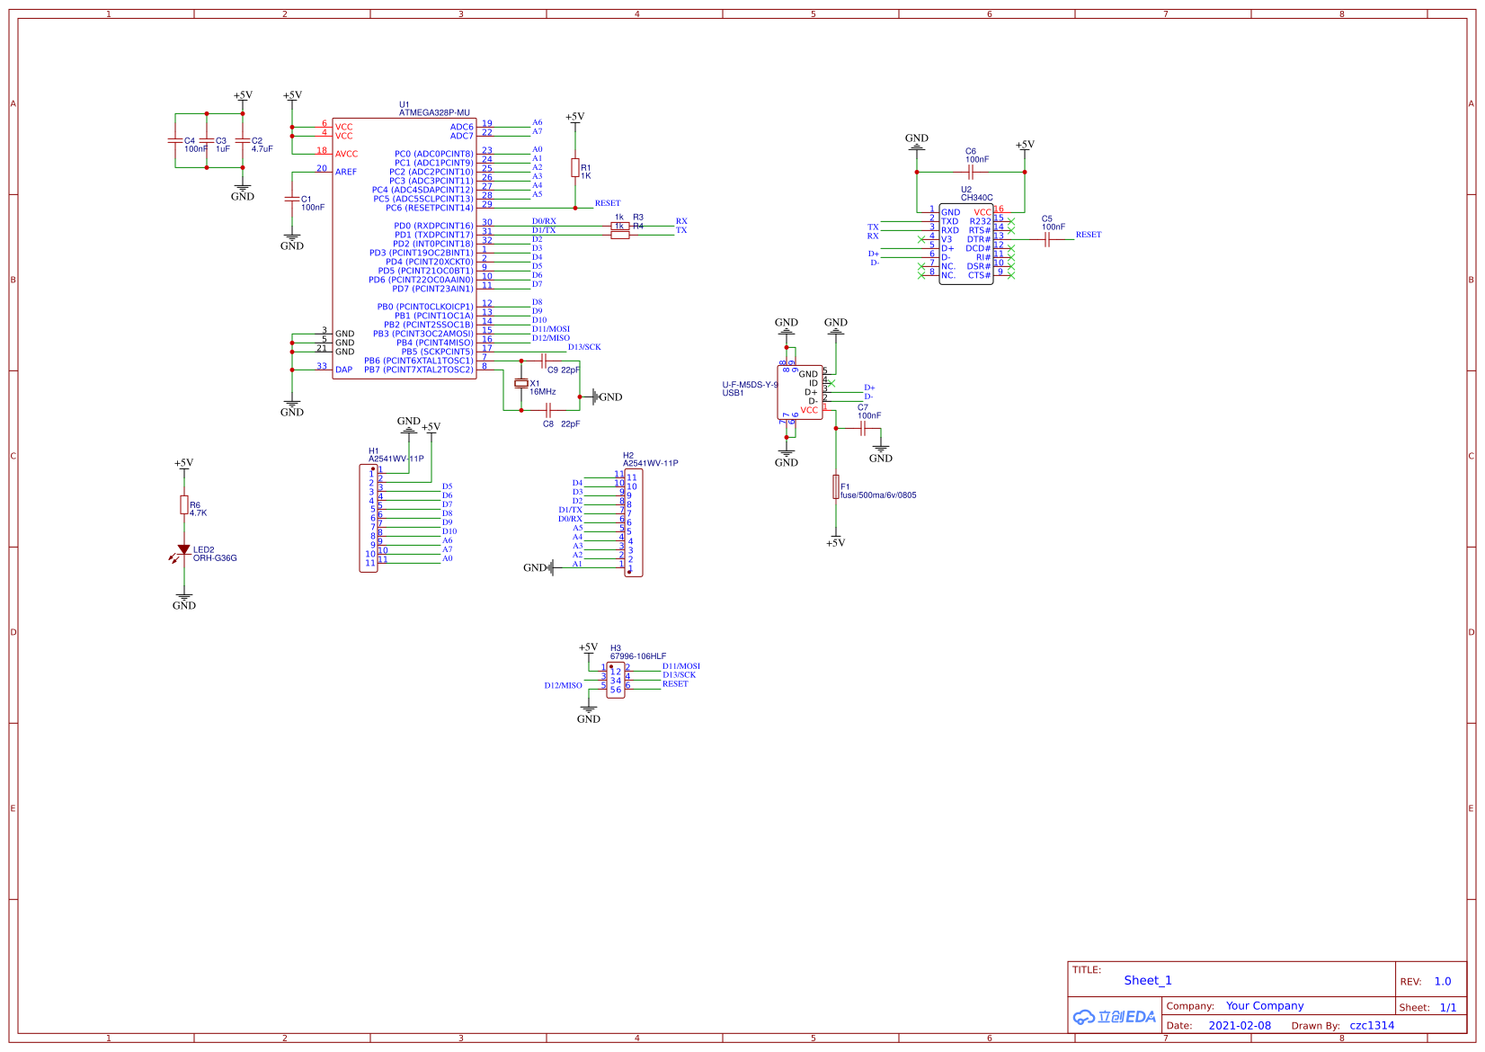
Task: Click the H2 header connector symbol
Action: pos(634,522)
